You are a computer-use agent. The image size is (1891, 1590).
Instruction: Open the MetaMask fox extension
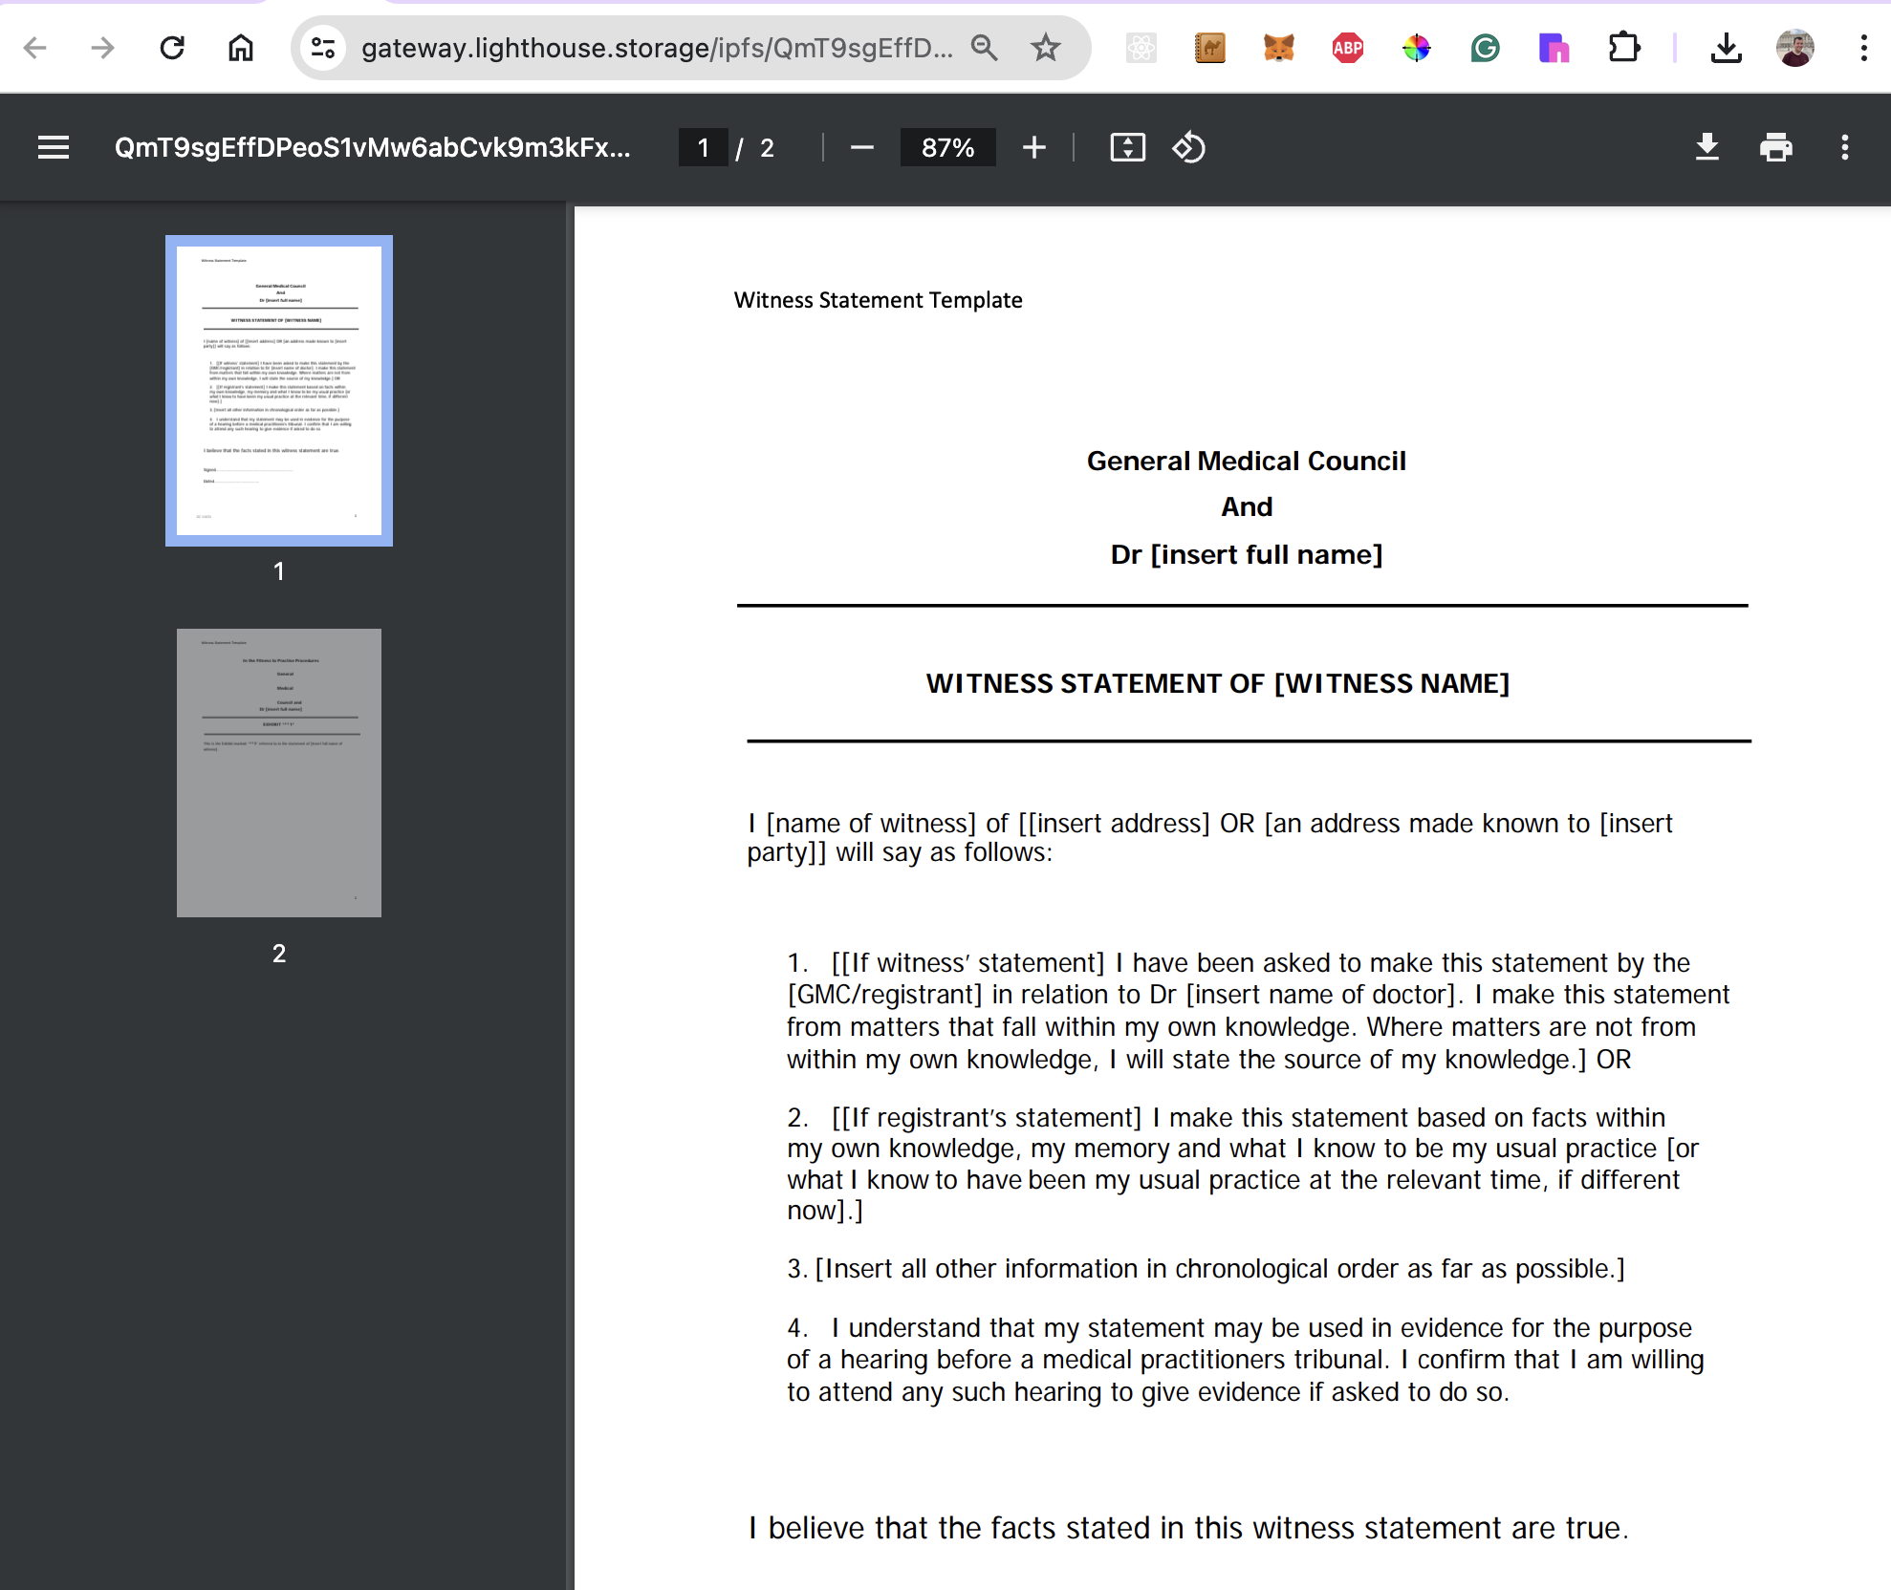[1278, 48]
